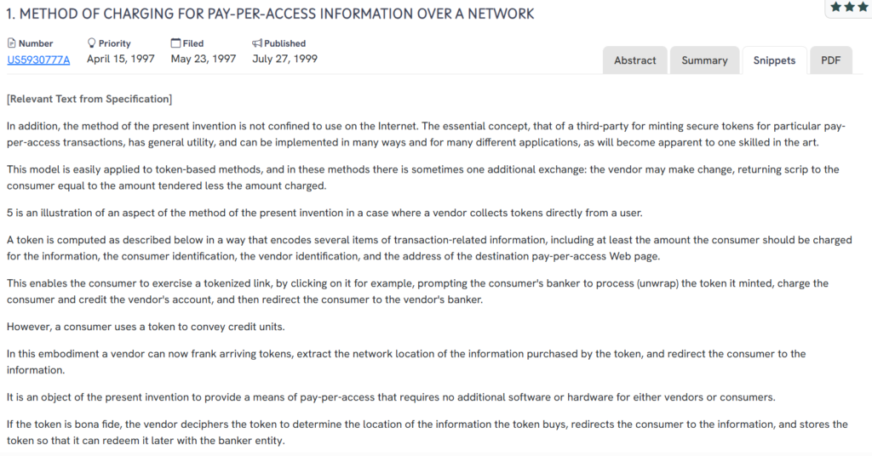872x456 pixels.
Task: Click the document icon beside Number
Action: [12, 43]
